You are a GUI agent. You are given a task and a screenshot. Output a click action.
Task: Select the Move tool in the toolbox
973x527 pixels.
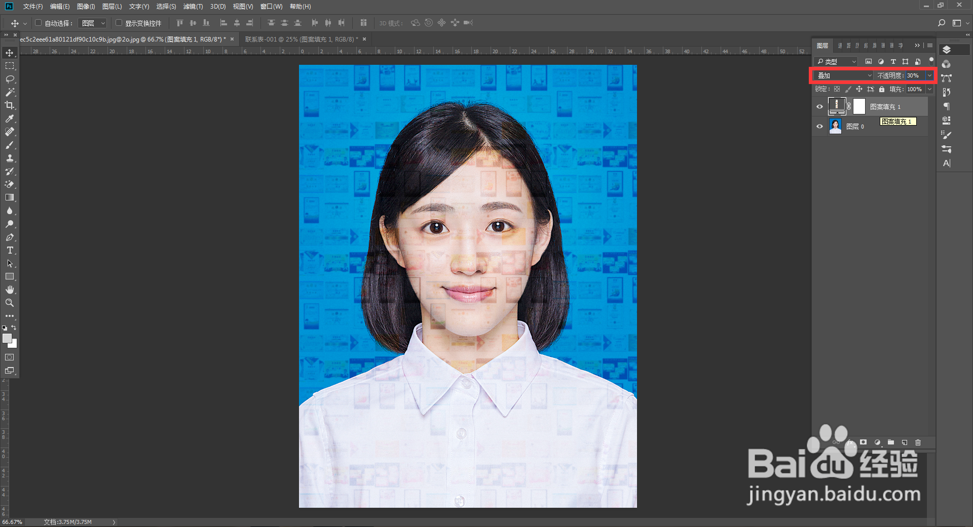pyautogui.click(x=10, y=53)
